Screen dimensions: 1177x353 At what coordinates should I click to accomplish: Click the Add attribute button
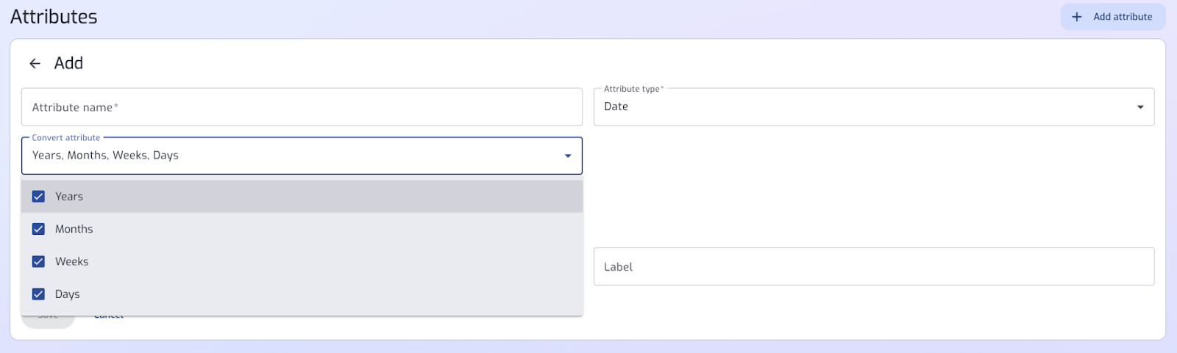1113,17
